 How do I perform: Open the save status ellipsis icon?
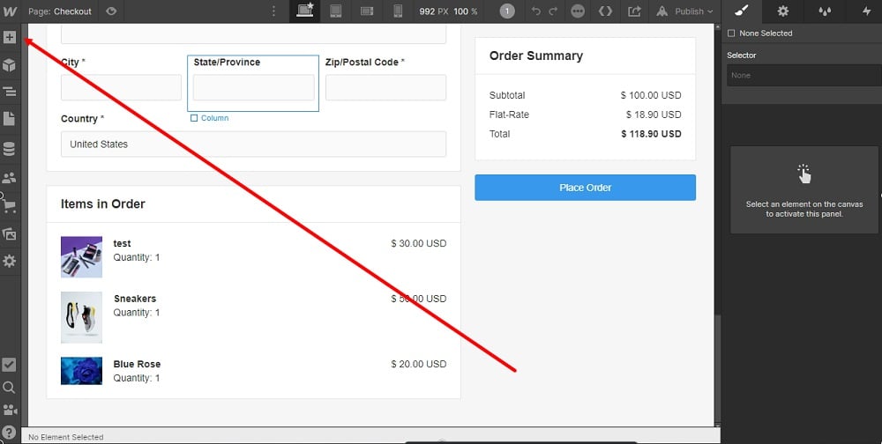578,11
